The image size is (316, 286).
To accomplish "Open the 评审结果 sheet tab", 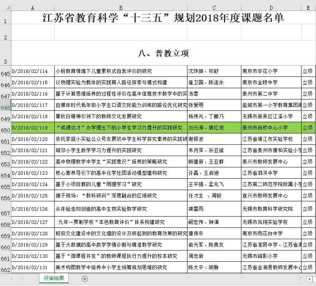I will pos(54,279).
